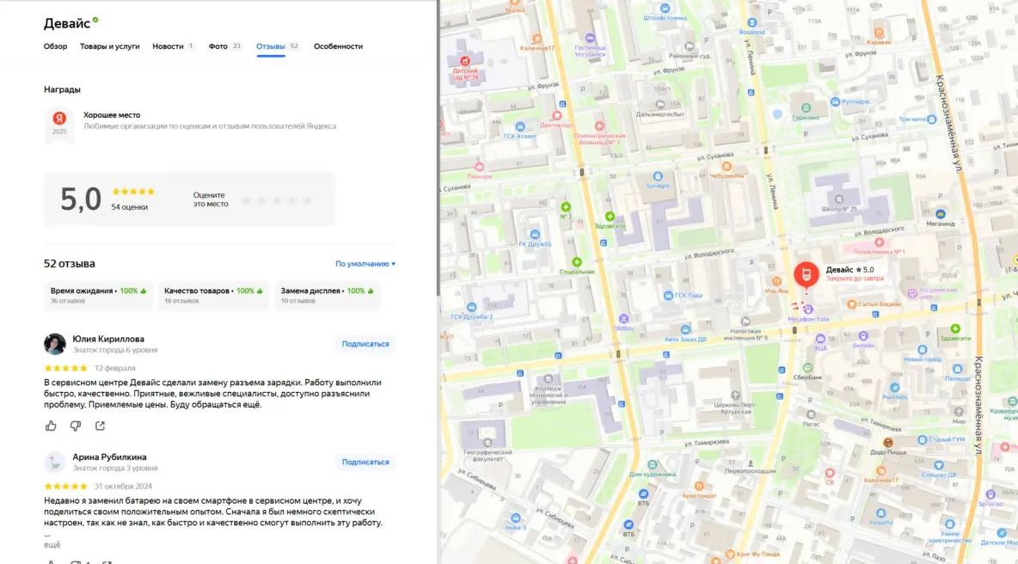Click the Горизонт marker on map
The image size is (1018, 564).
[806, 108]
